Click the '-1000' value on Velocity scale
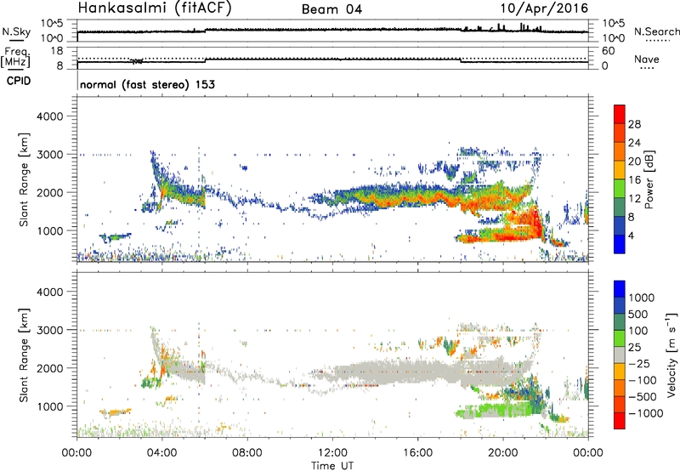This screenshot has height=471, width=680. click(645, 413)
